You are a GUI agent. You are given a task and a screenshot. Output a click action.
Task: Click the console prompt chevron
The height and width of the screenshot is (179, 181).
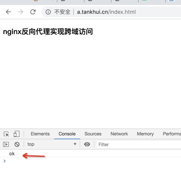point(5,161)
